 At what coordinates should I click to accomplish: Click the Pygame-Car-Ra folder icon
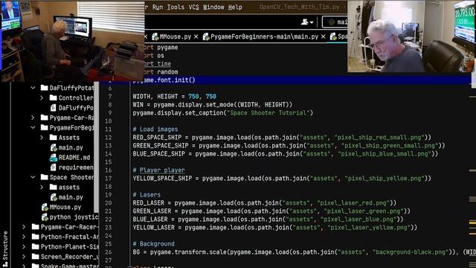(x=45, y=118)
